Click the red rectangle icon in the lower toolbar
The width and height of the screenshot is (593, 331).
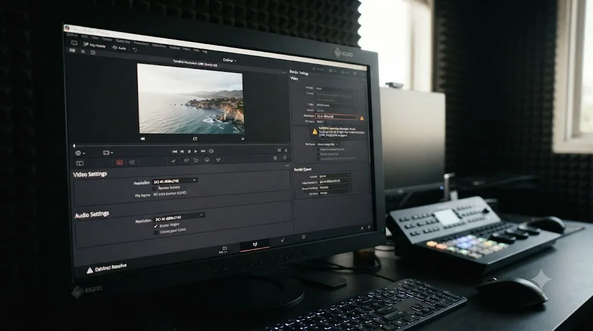tap(119, 162)
